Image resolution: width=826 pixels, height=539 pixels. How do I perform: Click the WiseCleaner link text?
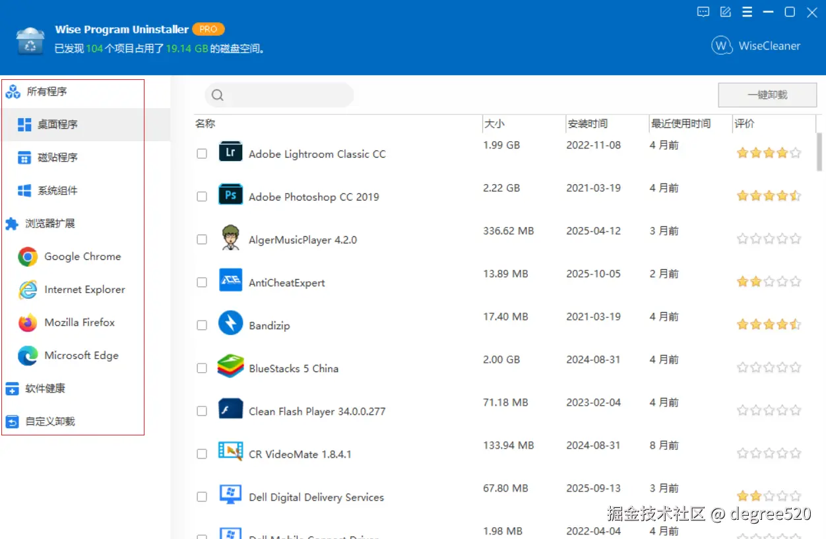[x=769, y=46]
